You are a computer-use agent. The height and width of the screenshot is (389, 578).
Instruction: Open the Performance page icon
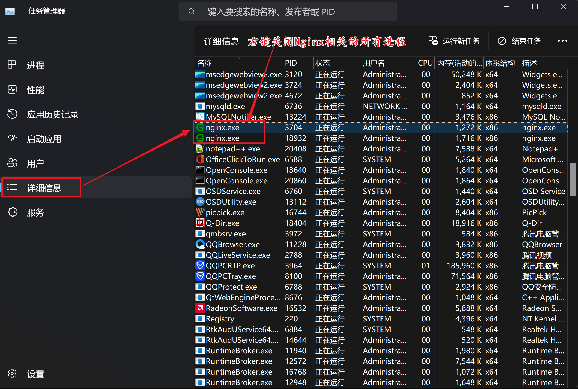[12, 89]
